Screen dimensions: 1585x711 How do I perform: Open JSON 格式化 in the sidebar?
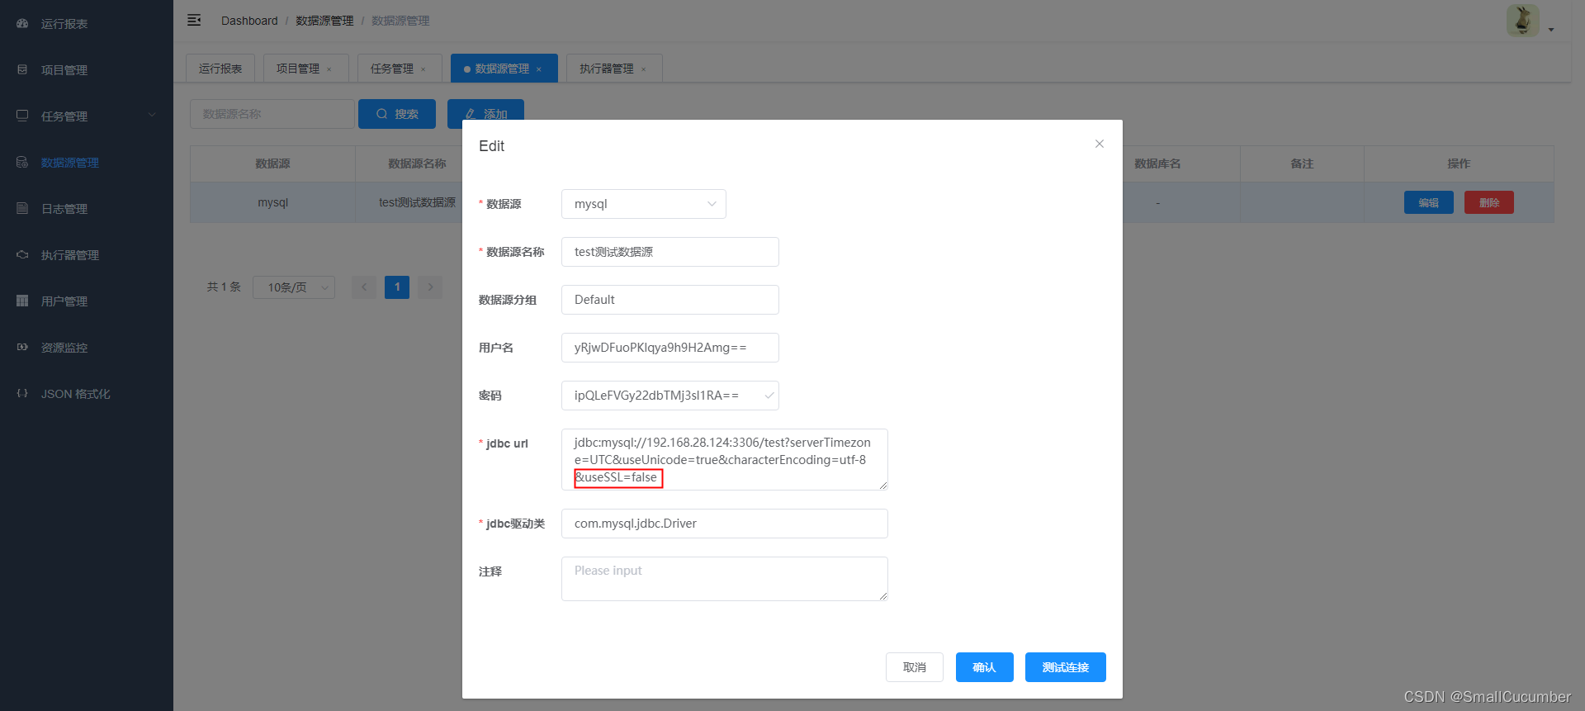87,394
